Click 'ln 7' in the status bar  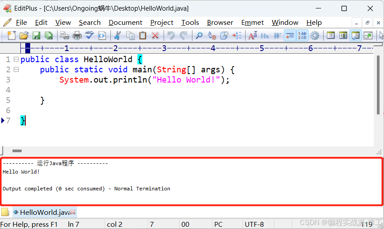pyautogui.click(x=74, y=224)
